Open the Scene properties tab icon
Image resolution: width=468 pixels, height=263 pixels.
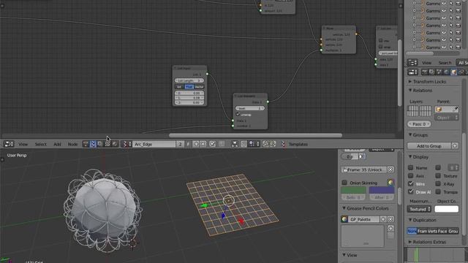(x=439, y=72)
